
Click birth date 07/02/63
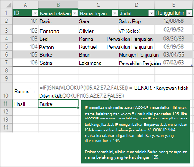[x=173, y=63]
